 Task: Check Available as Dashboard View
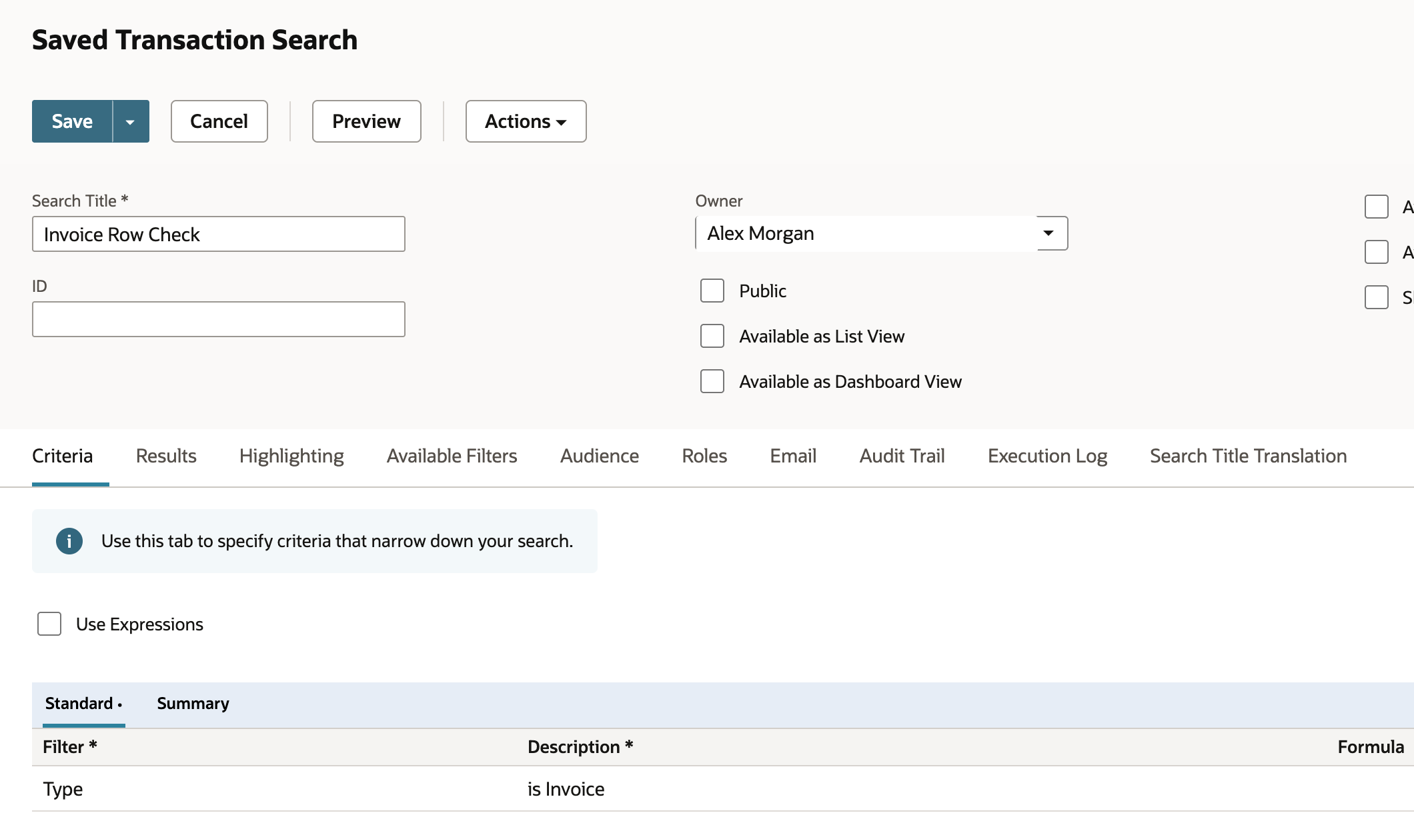click(712, 381)
